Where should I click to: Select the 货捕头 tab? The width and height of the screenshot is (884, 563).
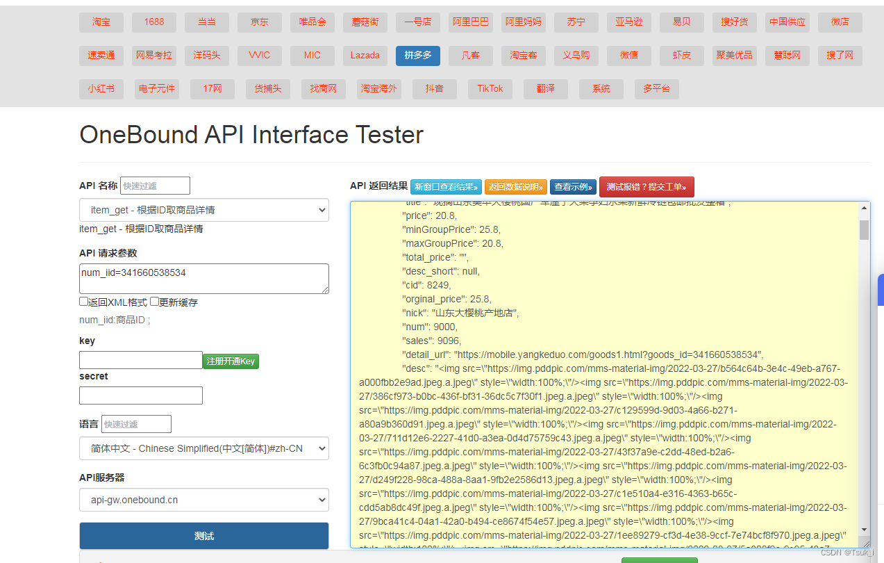[268, 89]
